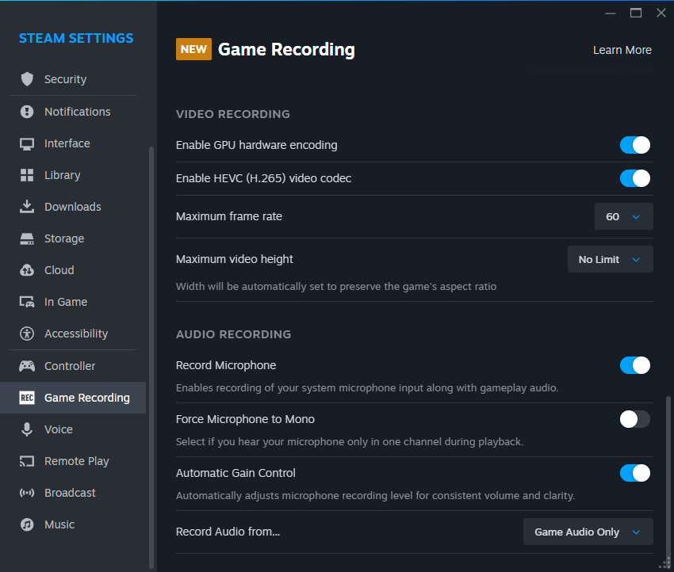Click the settings page vertical scrollbar
Viewport: 674px width, 572px height.
click(x=666, y=475)
